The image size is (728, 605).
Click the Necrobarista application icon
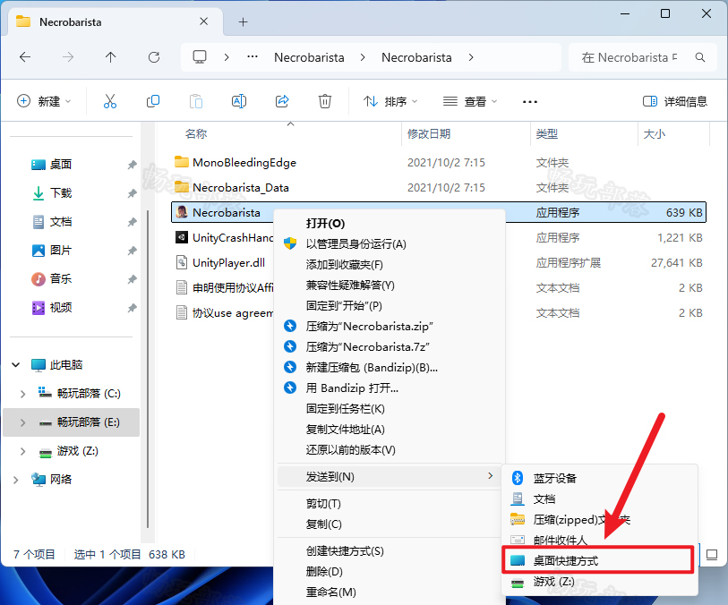click(182, 212)
